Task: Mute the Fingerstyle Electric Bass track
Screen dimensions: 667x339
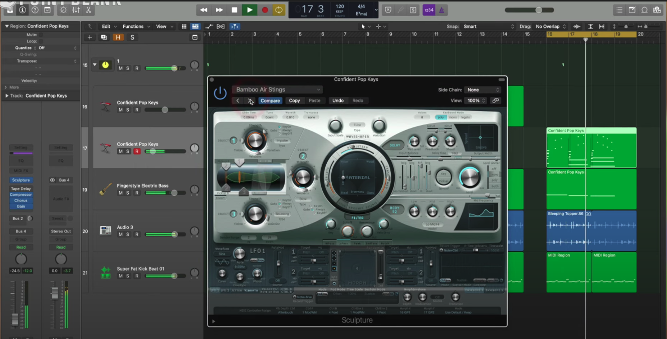Action: click(x=120, y=193)
